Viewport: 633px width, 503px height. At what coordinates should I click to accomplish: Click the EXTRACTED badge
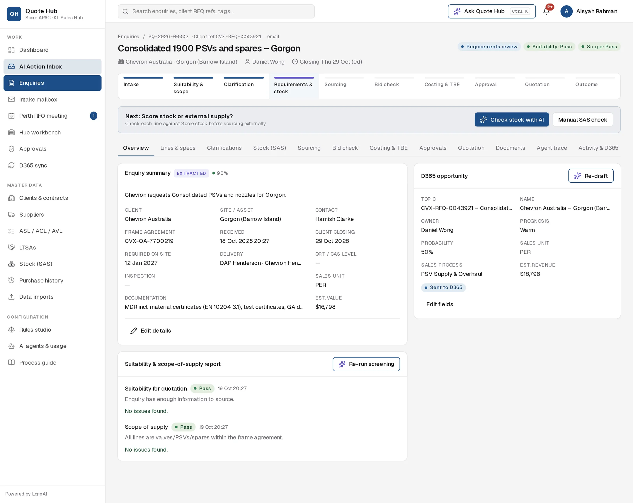tap(191, 173)
